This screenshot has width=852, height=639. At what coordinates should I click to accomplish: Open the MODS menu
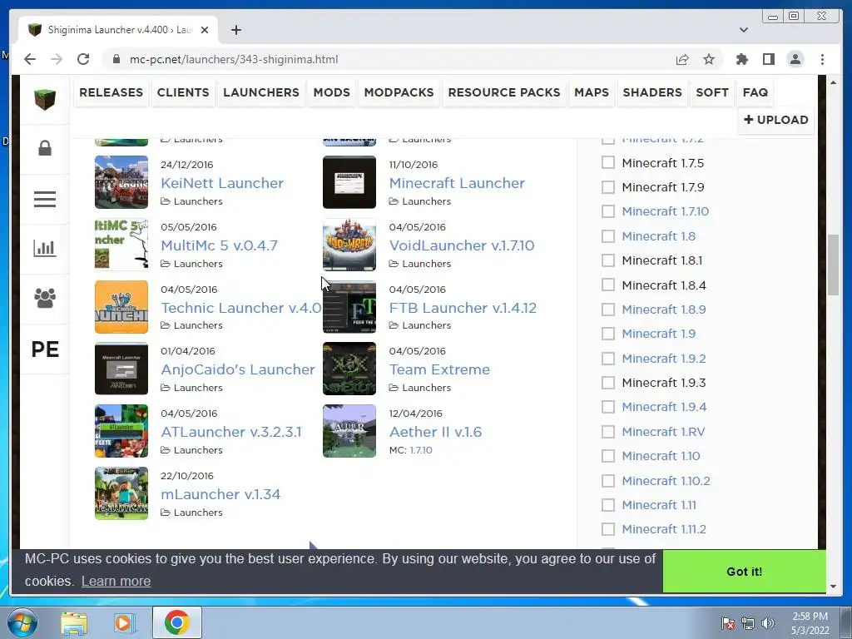pos(331,92)
